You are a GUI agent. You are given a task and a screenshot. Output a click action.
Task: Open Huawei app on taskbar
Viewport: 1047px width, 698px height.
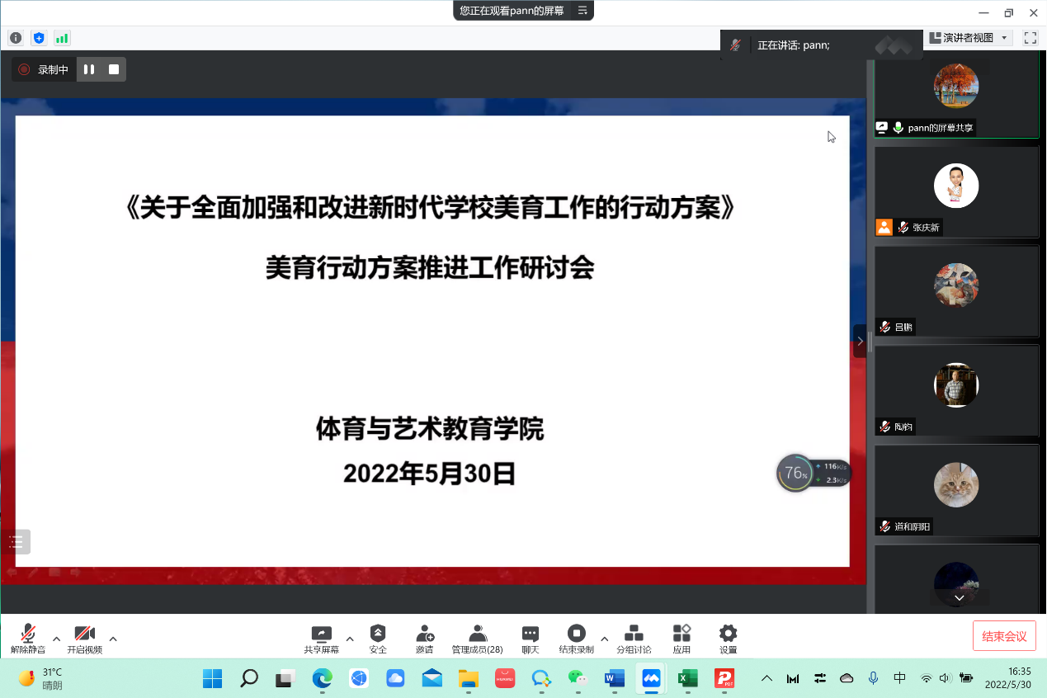pyautogui.click(x=505, y=678)
